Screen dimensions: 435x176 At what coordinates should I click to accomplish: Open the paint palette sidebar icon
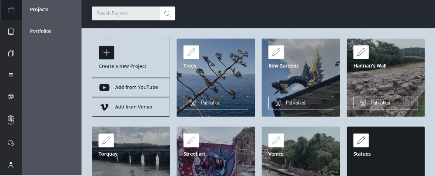(11, 97)
